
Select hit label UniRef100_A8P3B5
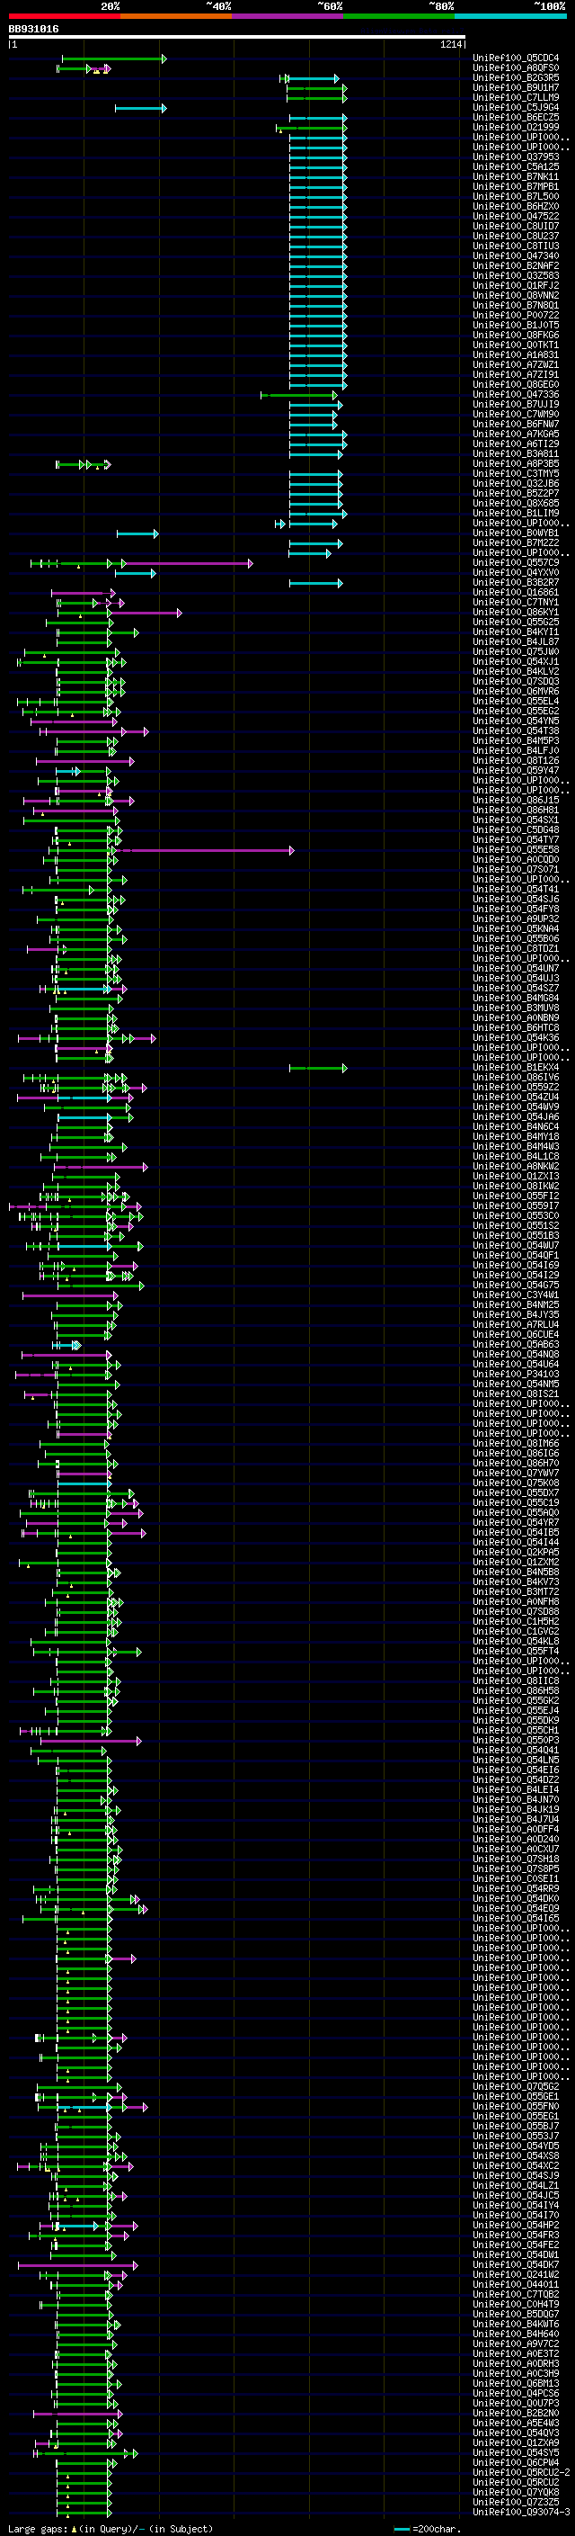(516, 463)
